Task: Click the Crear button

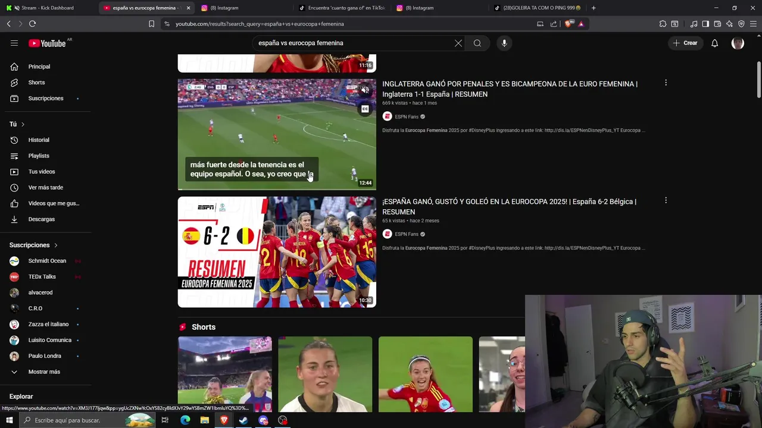Action: [685, 43]
